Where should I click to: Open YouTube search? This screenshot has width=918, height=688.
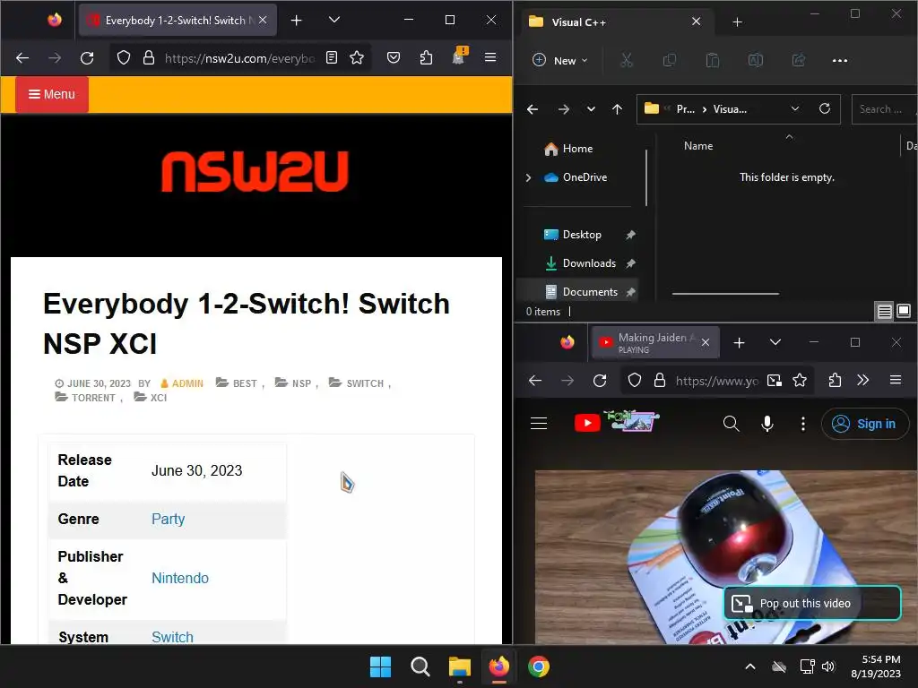(731, 424)
